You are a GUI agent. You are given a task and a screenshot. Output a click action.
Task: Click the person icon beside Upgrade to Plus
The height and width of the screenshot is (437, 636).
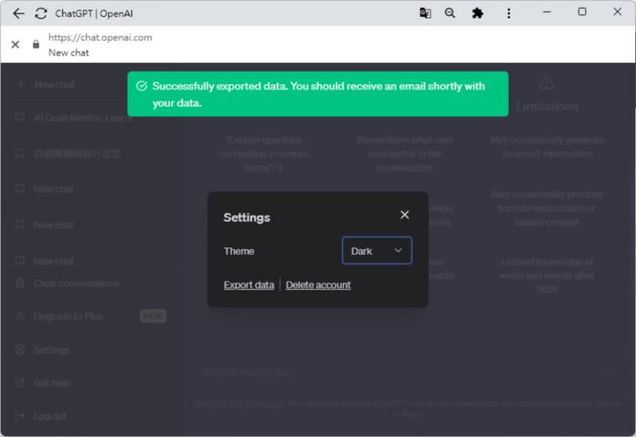pyautogui.click(x=20, y=315)
